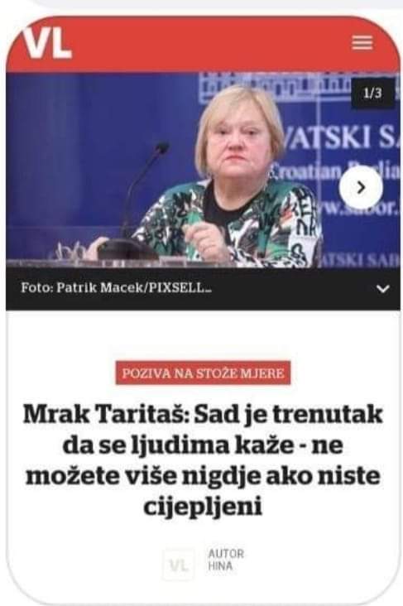The image size is (403, 606).
Task: Click the Foto: Patrik Macek/PIXSELL credit
Action: pos(116,288)
